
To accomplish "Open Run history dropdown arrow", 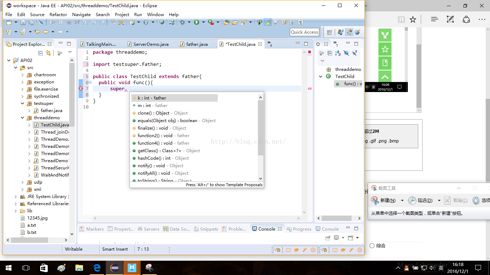I will coord(203,22).
